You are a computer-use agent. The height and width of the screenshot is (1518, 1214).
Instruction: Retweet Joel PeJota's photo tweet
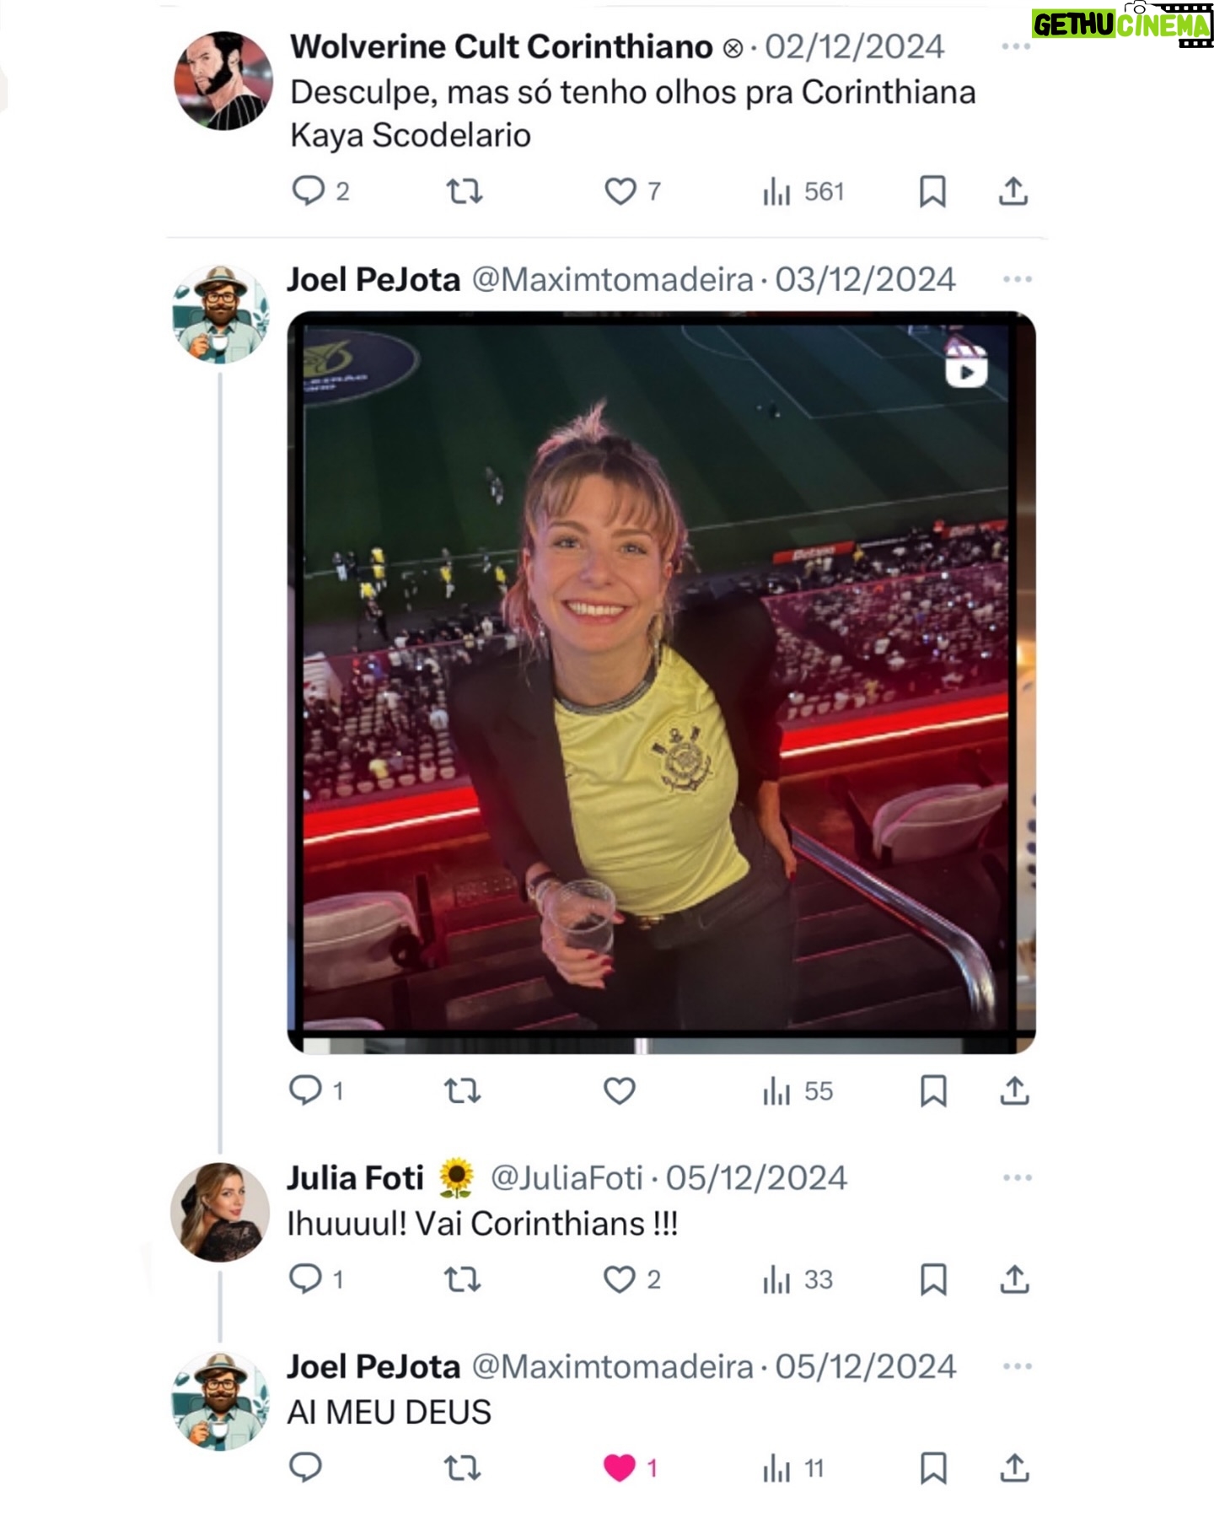pos(463,1091)
